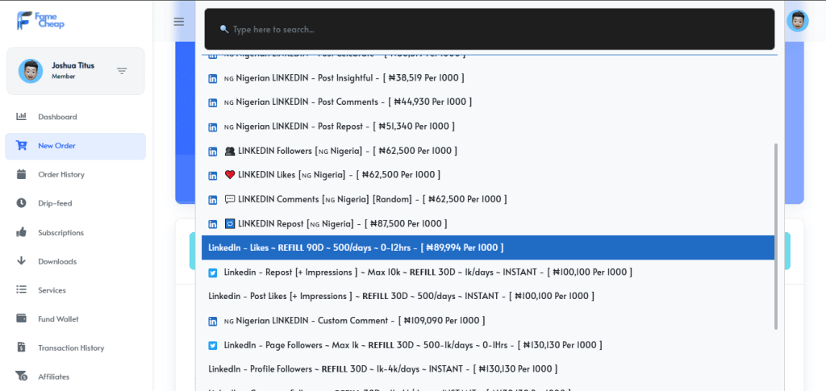Click the Affiliates icon
This screenshot has height=391, width=826.
click(x=22, y=376)
